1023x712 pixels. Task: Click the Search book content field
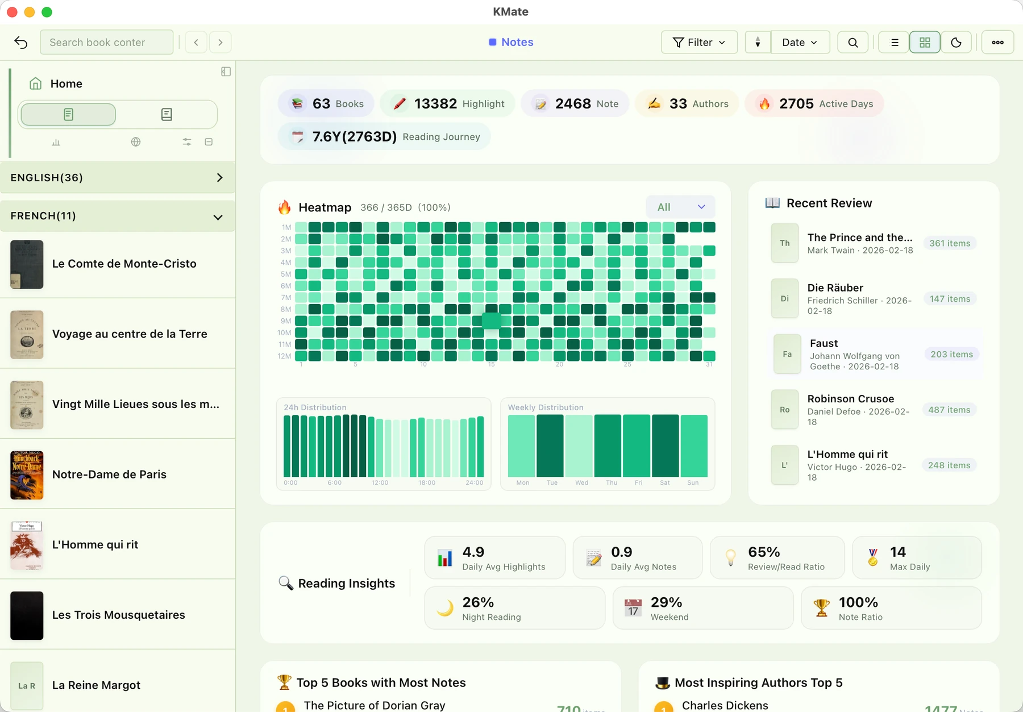107,42
